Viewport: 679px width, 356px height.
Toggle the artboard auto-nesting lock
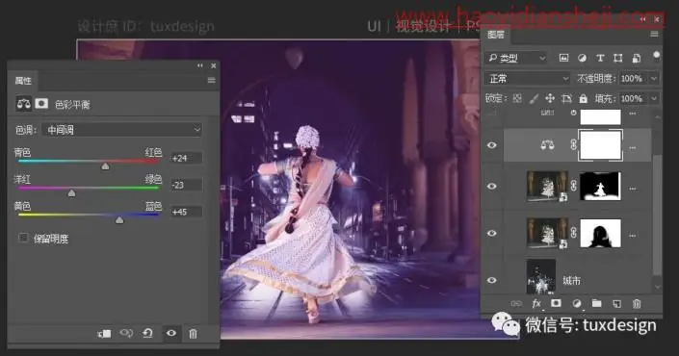coord(566,99)
